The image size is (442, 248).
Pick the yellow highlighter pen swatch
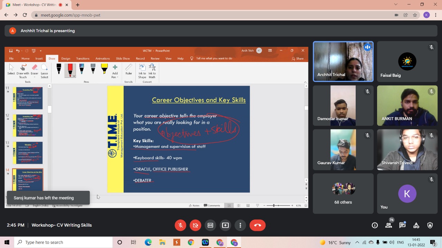[x=104, y=69]
